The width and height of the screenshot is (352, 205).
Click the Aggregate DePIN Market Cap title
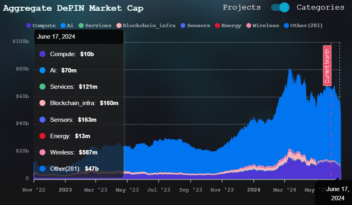(73, 8)
